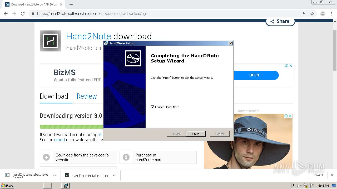Bookmark this page with the star
Viewport: 337px width, 189px height.
click(x=312, y=14)
